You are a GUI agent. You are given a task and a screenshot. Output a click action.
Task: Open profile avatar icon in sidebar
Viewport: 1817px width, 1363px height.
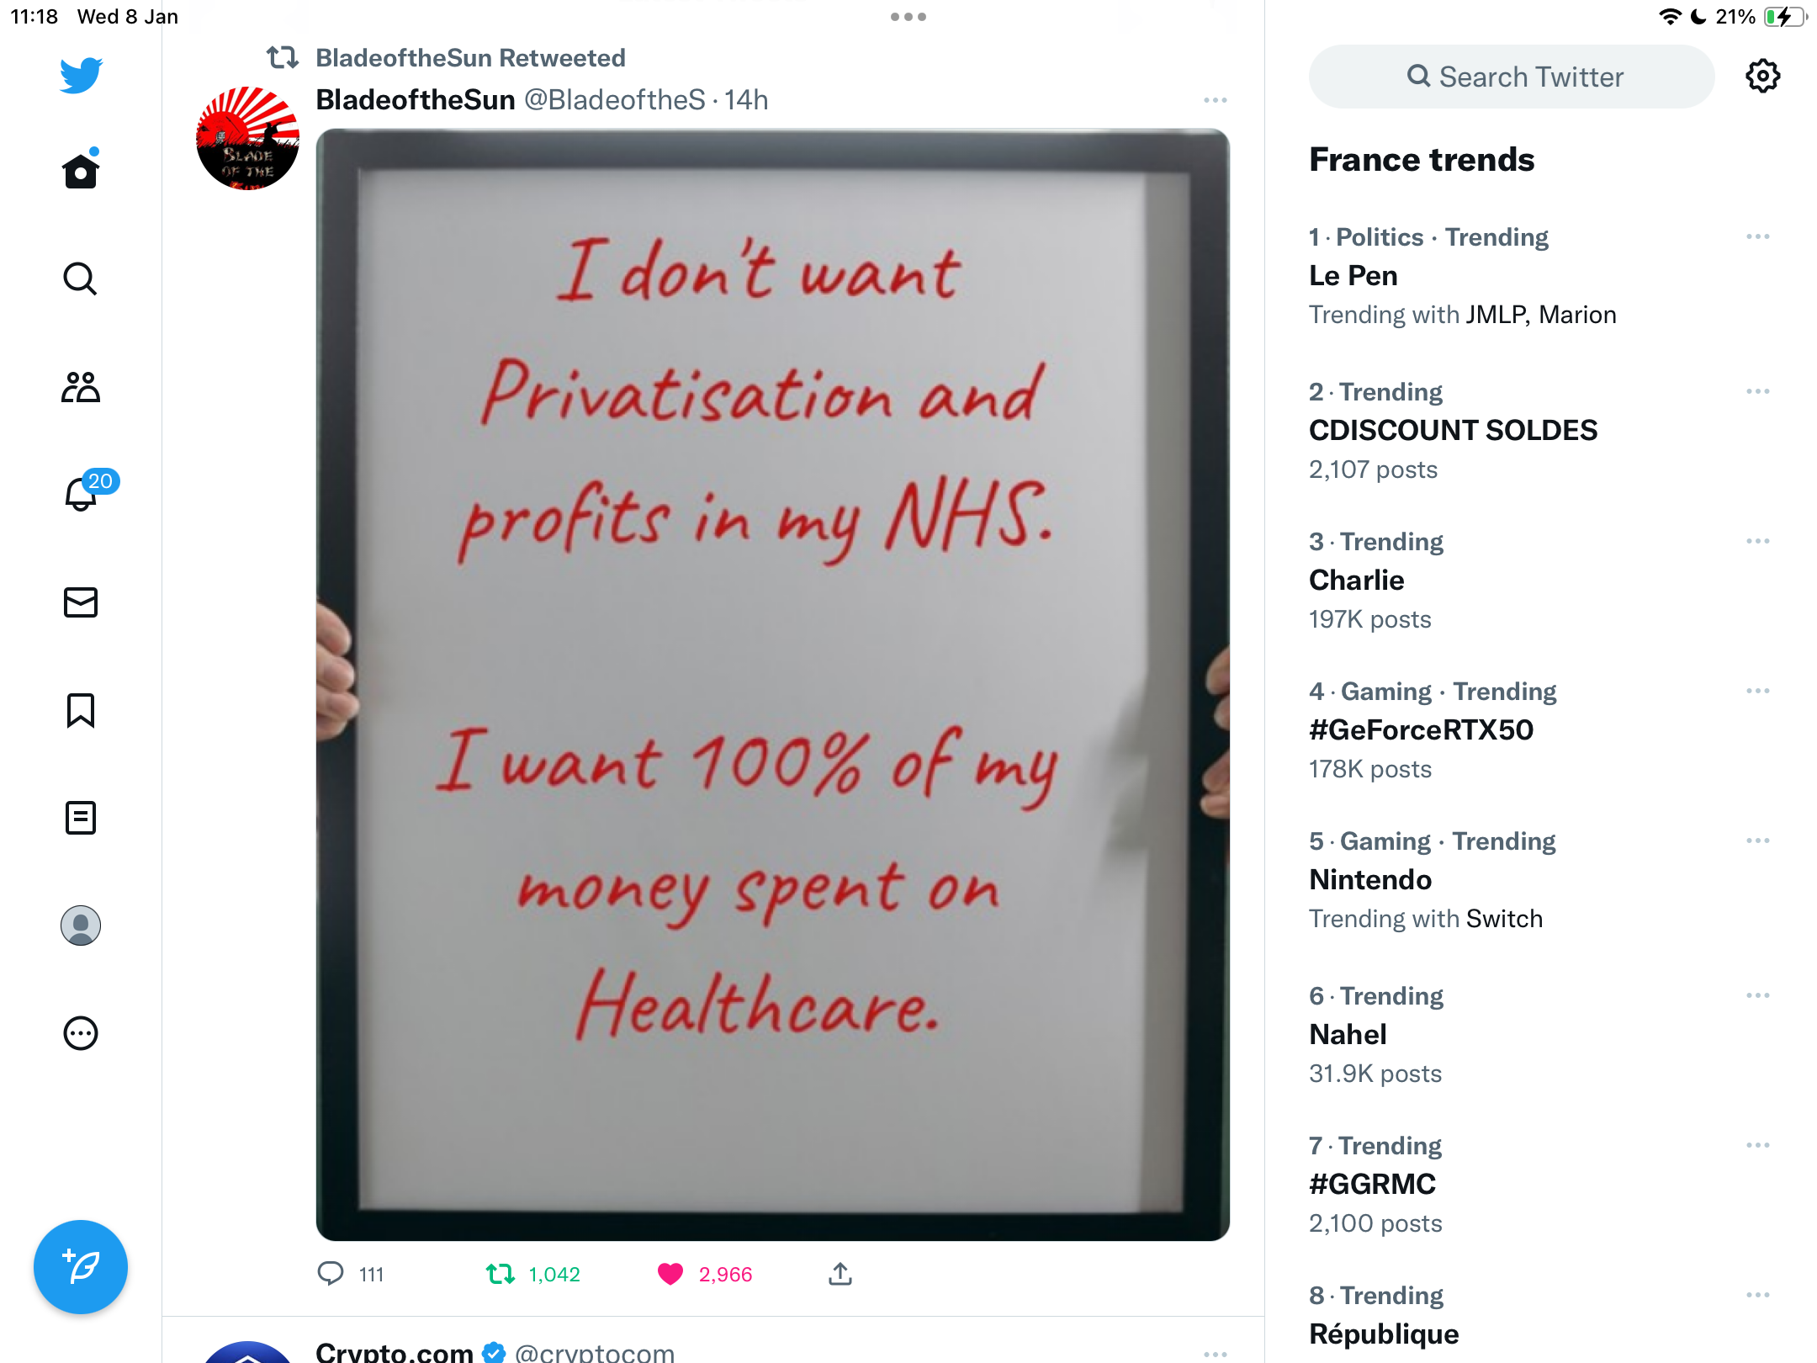[x=81, y=925]
